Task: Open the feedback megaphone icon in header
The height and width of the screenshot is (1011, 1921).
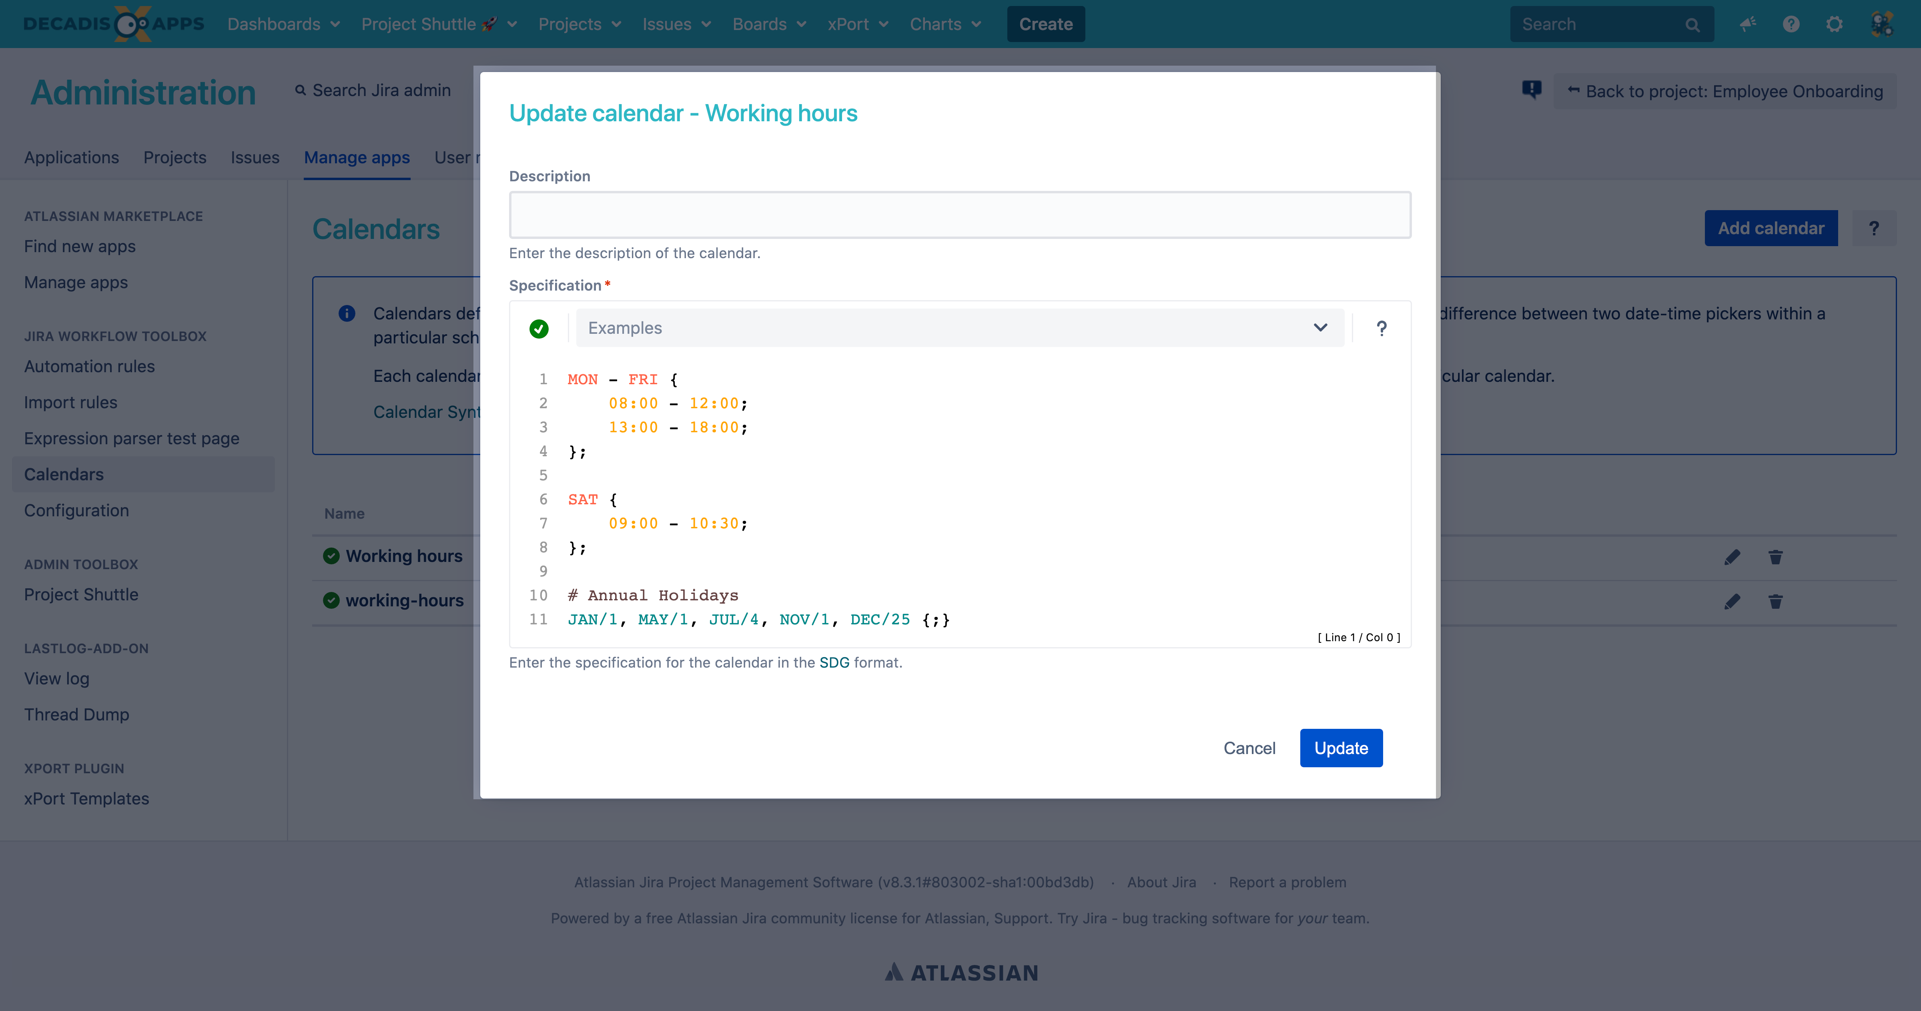Action: pos(1747,24)
